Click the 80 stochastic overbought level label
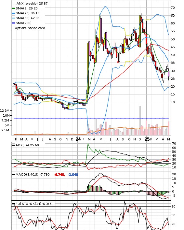Image resolution: width=184 pixels, height=230 pixels. [x=173, y=207]
